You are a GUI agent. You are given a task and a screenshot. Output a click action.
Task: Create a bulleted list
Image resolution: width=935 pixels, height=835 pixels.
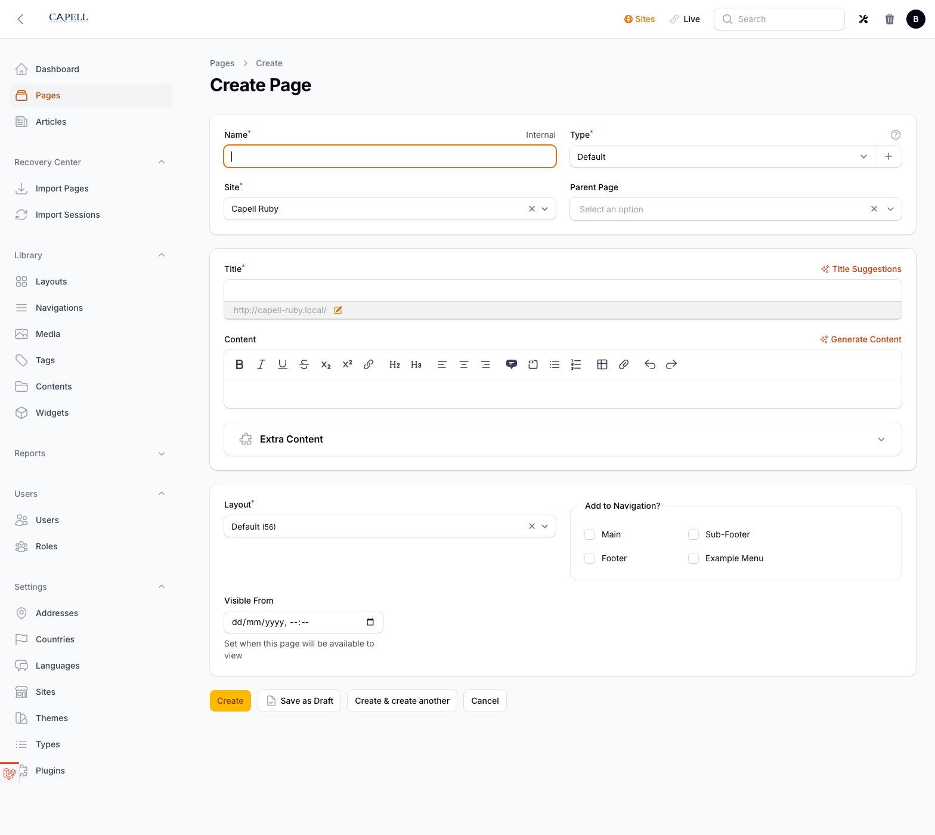click(555, 364)
